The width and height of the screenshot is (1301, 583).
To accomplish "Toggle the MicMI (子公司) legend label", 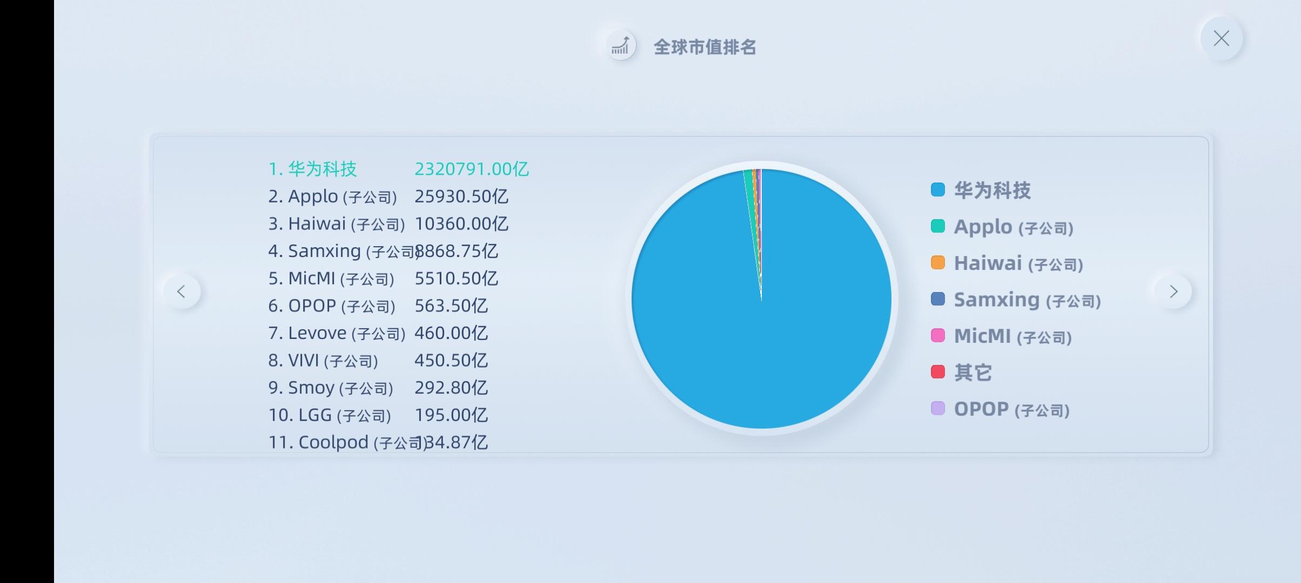I will tap(1012, 336).
